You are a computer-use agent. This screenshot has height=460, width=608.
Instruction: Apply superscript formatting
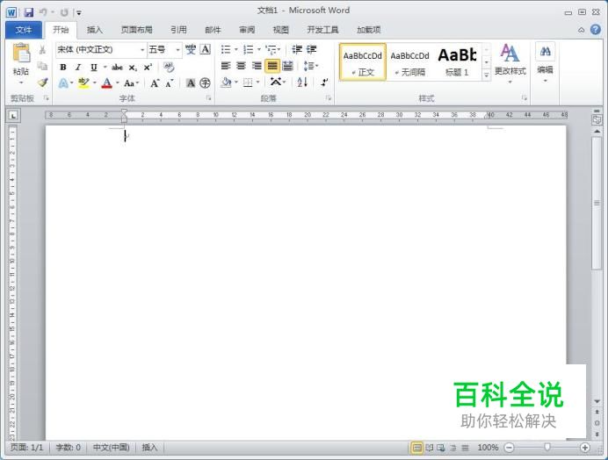point(148,68)
